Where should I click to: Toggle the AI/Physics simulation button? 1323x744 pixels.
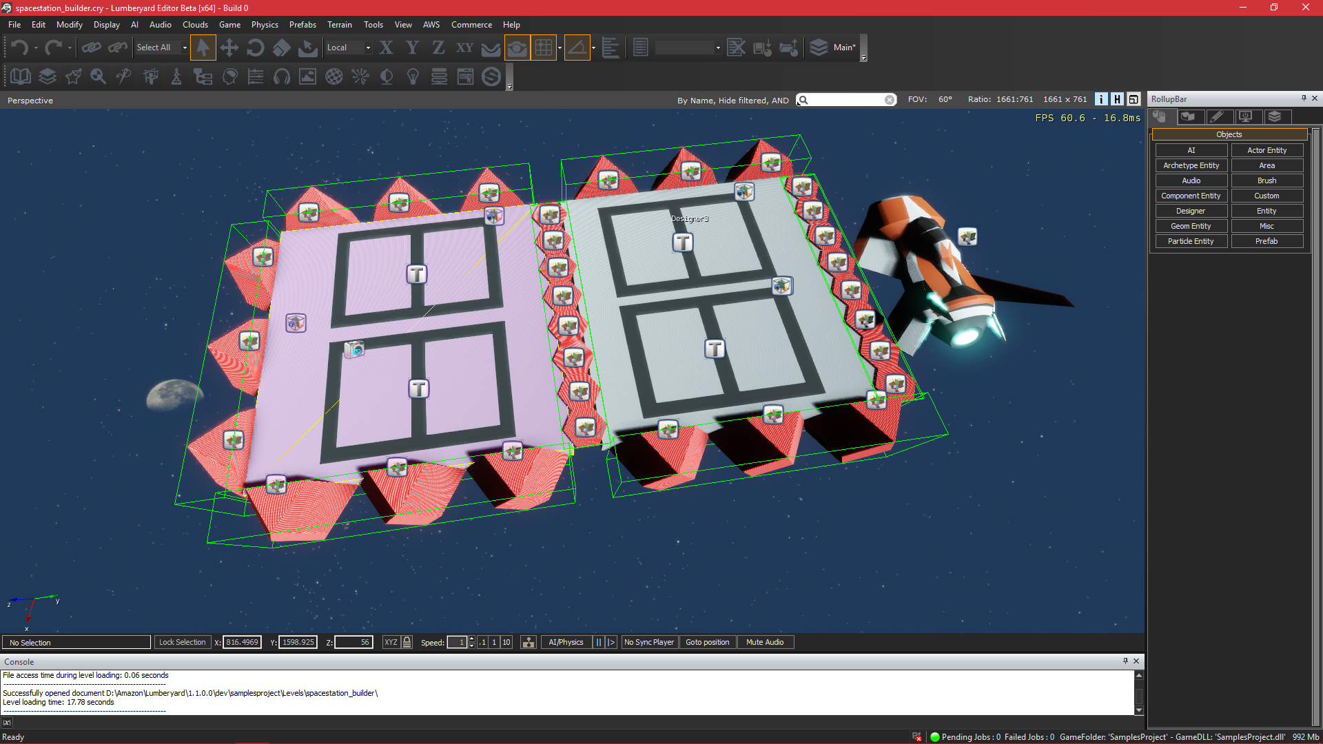point(565,642)
